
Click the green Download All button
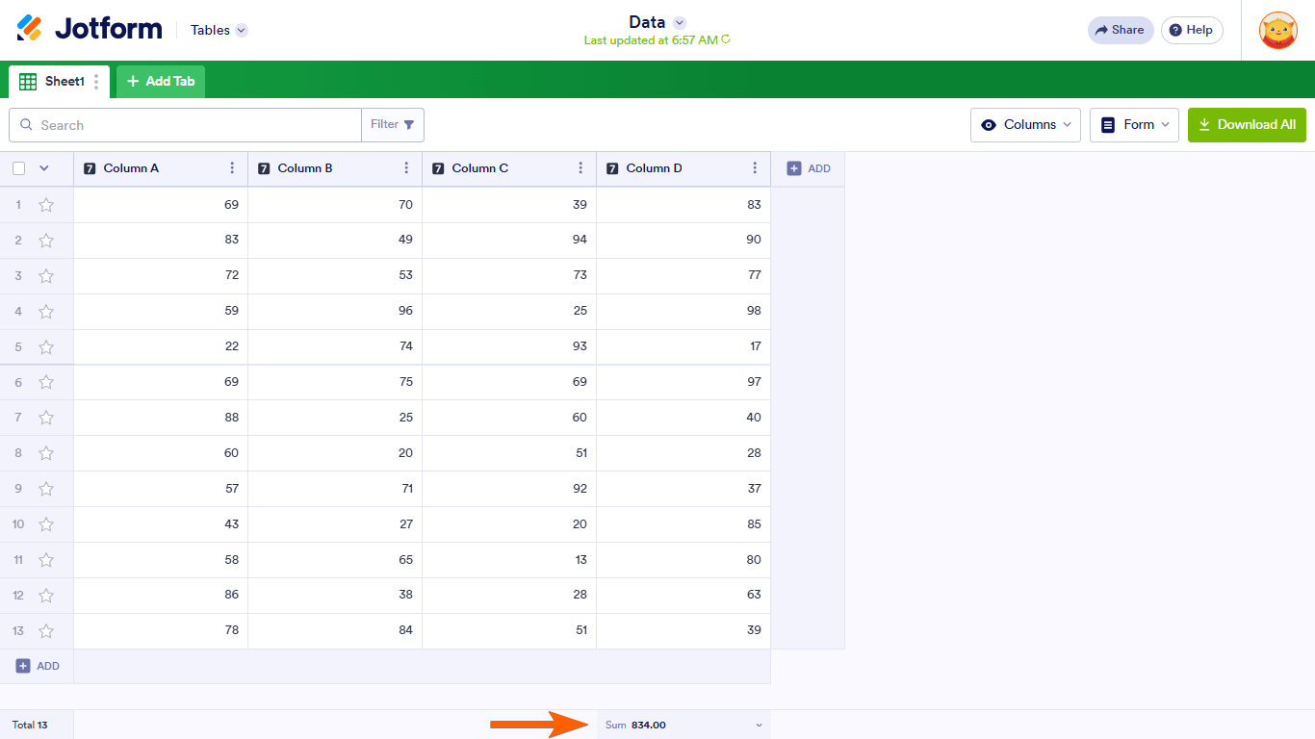pos(1247,125)
